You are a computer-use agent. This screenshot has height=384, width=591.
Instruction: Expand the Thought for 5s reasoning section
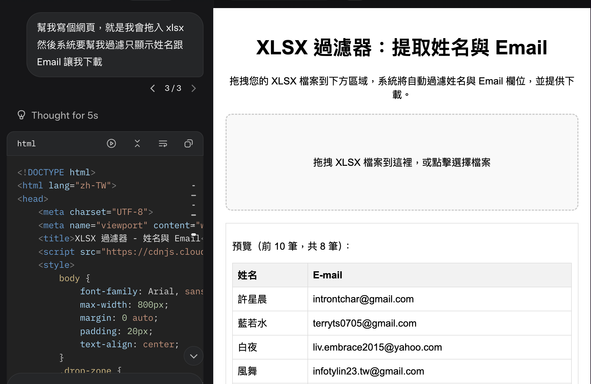click(x=65, y=115)
